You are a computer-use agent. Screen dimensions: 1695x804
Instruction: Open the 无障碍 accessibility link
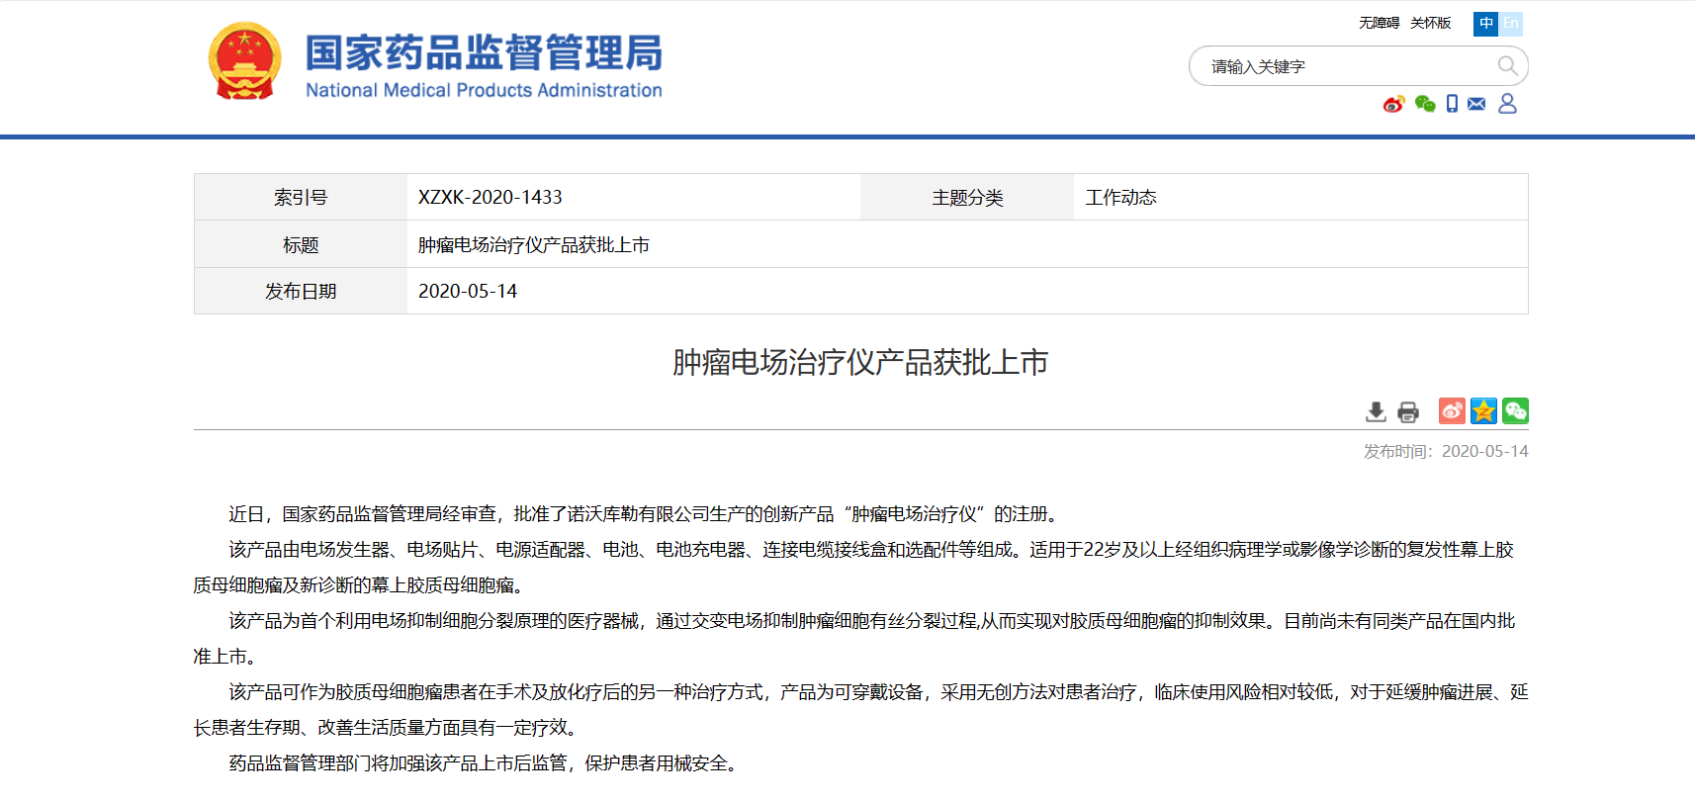click(1379, 23)
